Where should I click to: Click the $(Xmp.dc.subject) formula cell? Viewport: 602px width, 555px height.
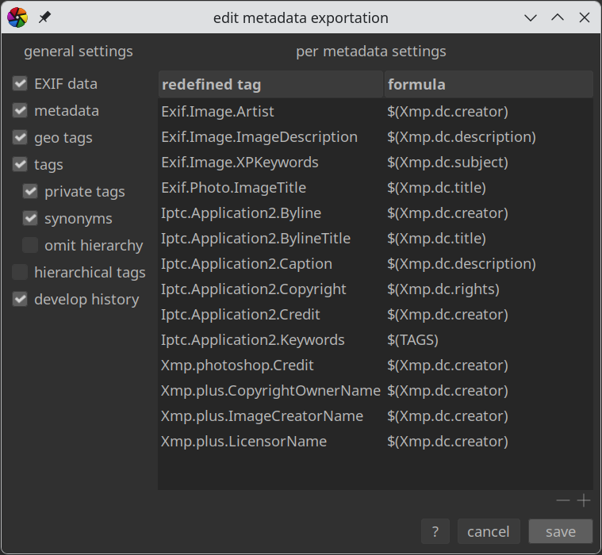(x=447, y=163)
